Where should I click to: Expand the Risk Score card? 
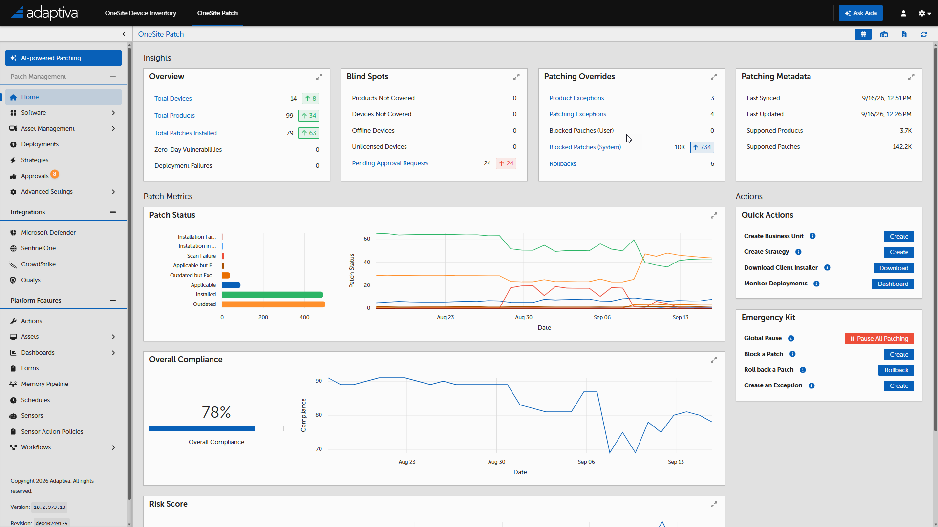(x=714, y=504)
